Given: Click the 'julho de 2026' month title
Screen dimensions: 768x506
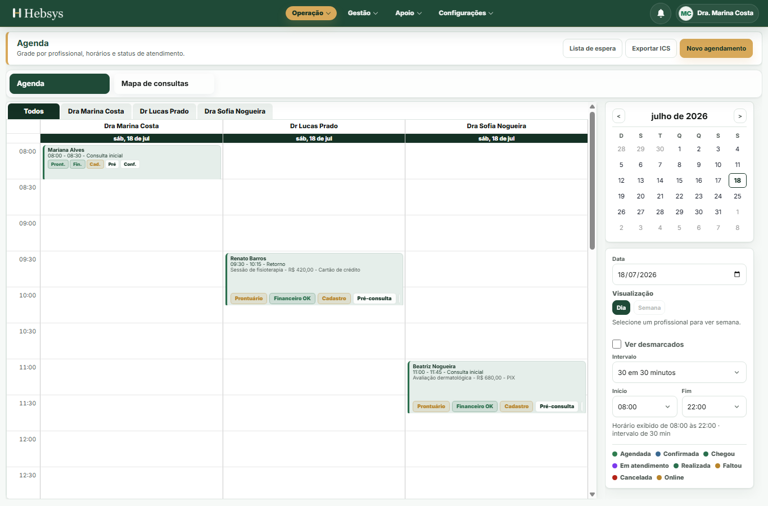Looking at the screenshot, I should click(679, 116).
